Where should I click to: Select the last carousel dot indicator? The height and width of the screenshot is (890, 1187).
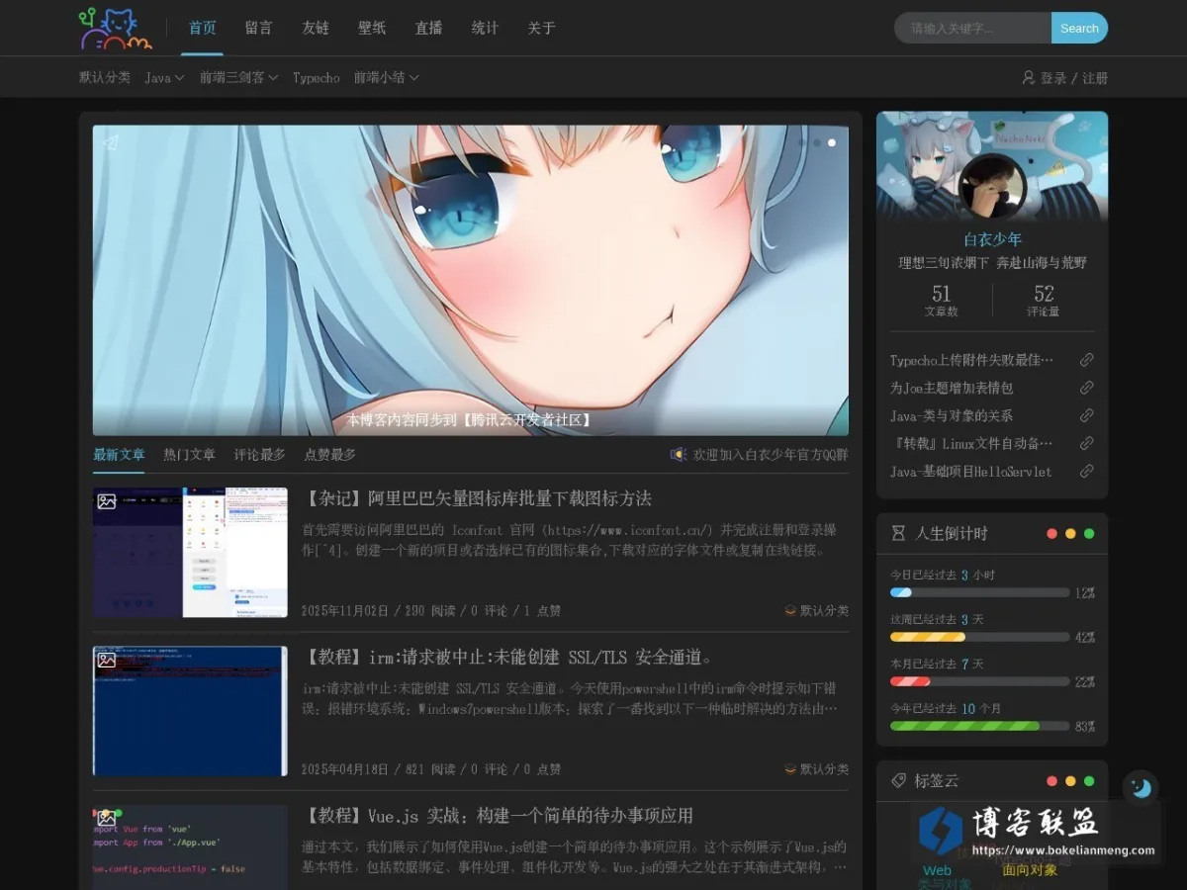(x=832, y=142)
